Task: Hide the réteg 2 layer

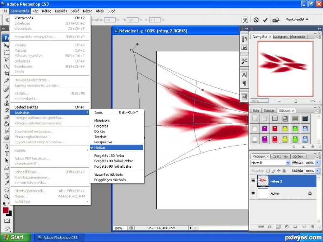Action: (253, 181)
